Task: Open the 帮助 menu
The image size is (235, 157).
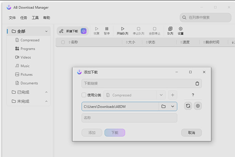Action: [x=47, y=18]
